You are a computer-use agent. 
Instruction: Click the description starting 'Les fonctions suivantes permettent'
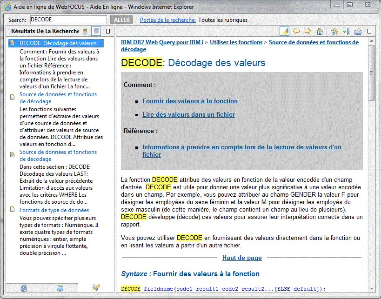tap(61, 127)
